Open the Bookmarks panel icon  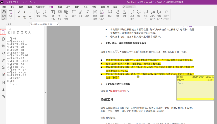click(x=3, y=32)
